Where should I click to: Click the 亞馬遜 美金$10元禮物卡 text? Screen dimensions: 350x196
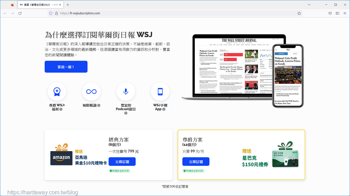point(91,160)
